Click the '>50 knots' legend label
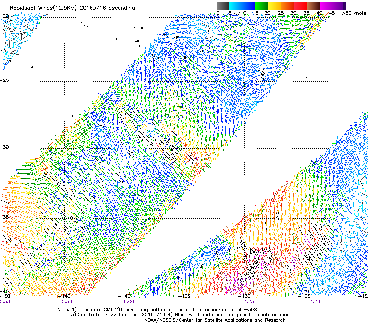 [354, 13]
